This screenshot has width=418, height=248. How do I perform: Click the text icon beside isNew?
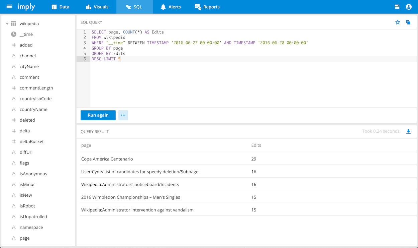[x=14, y=195]
